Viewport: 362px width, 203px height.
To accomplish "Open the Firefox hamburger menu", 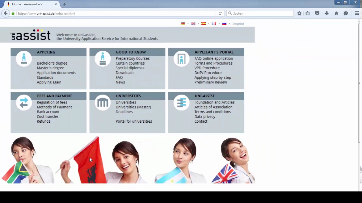I will [x=357, y=13].
